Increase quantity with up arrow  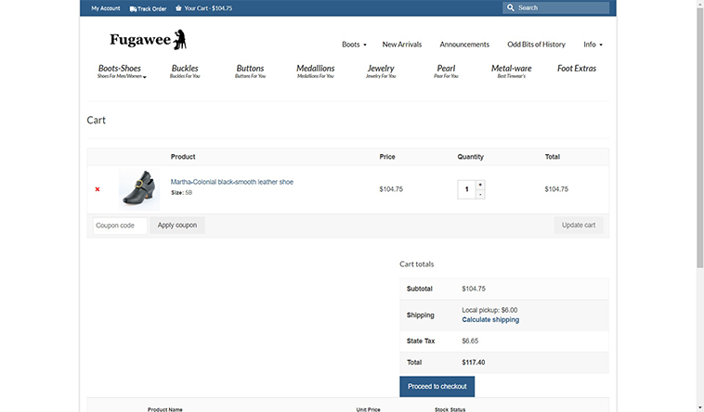[x=480, y=184]
